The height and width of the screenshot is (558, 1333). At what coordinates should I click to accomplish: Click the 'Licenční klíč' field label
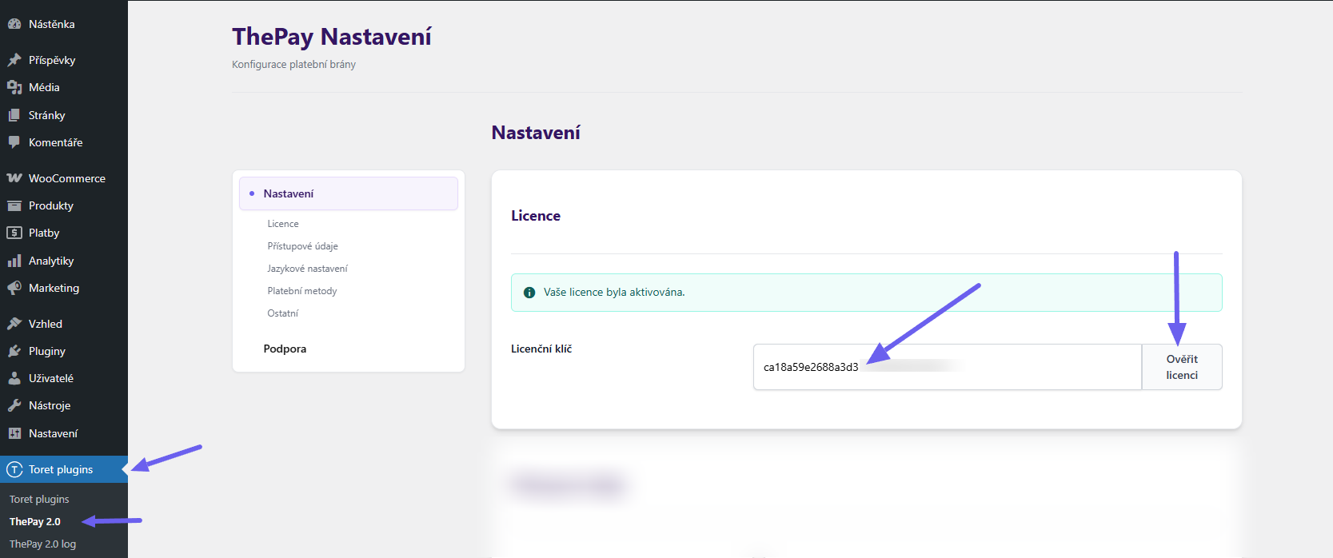tap(541, 349)
